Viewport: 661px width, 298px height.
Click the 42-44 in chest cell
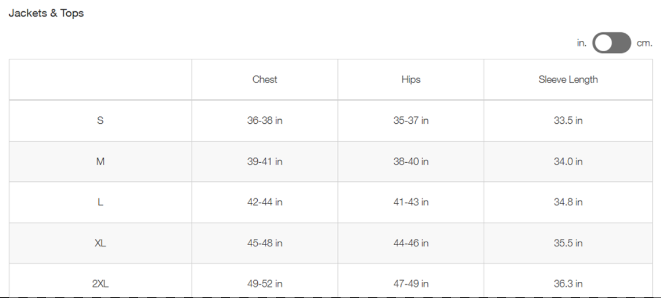coord(265,203)
